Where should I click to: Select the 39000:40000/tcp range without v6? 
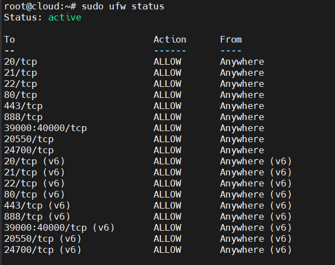pyautogui.click(x=45, y=128)
